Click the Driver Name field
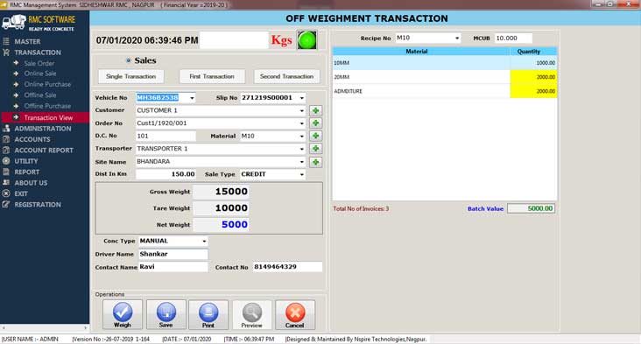Viewport: 641px width, 344px height. pyautogui.click(x=173, y=254)
